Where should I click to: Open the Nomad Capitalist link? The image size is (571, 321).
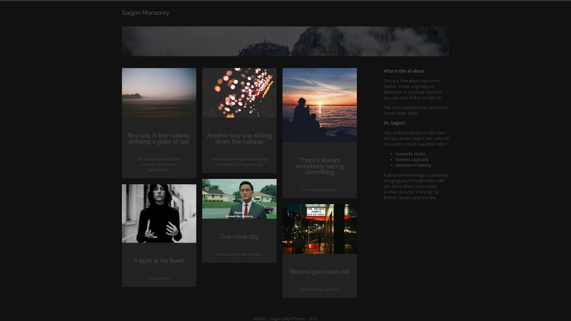coord(413,159)
